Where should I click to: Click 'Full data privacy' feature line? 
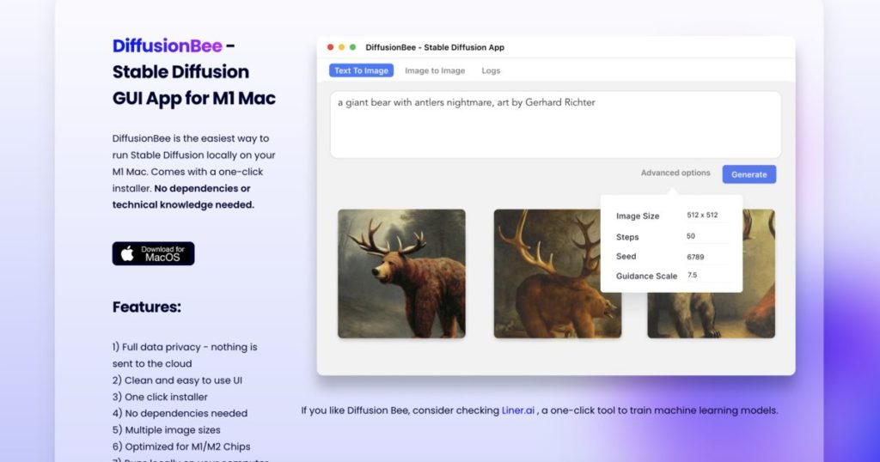coord(185,355)
